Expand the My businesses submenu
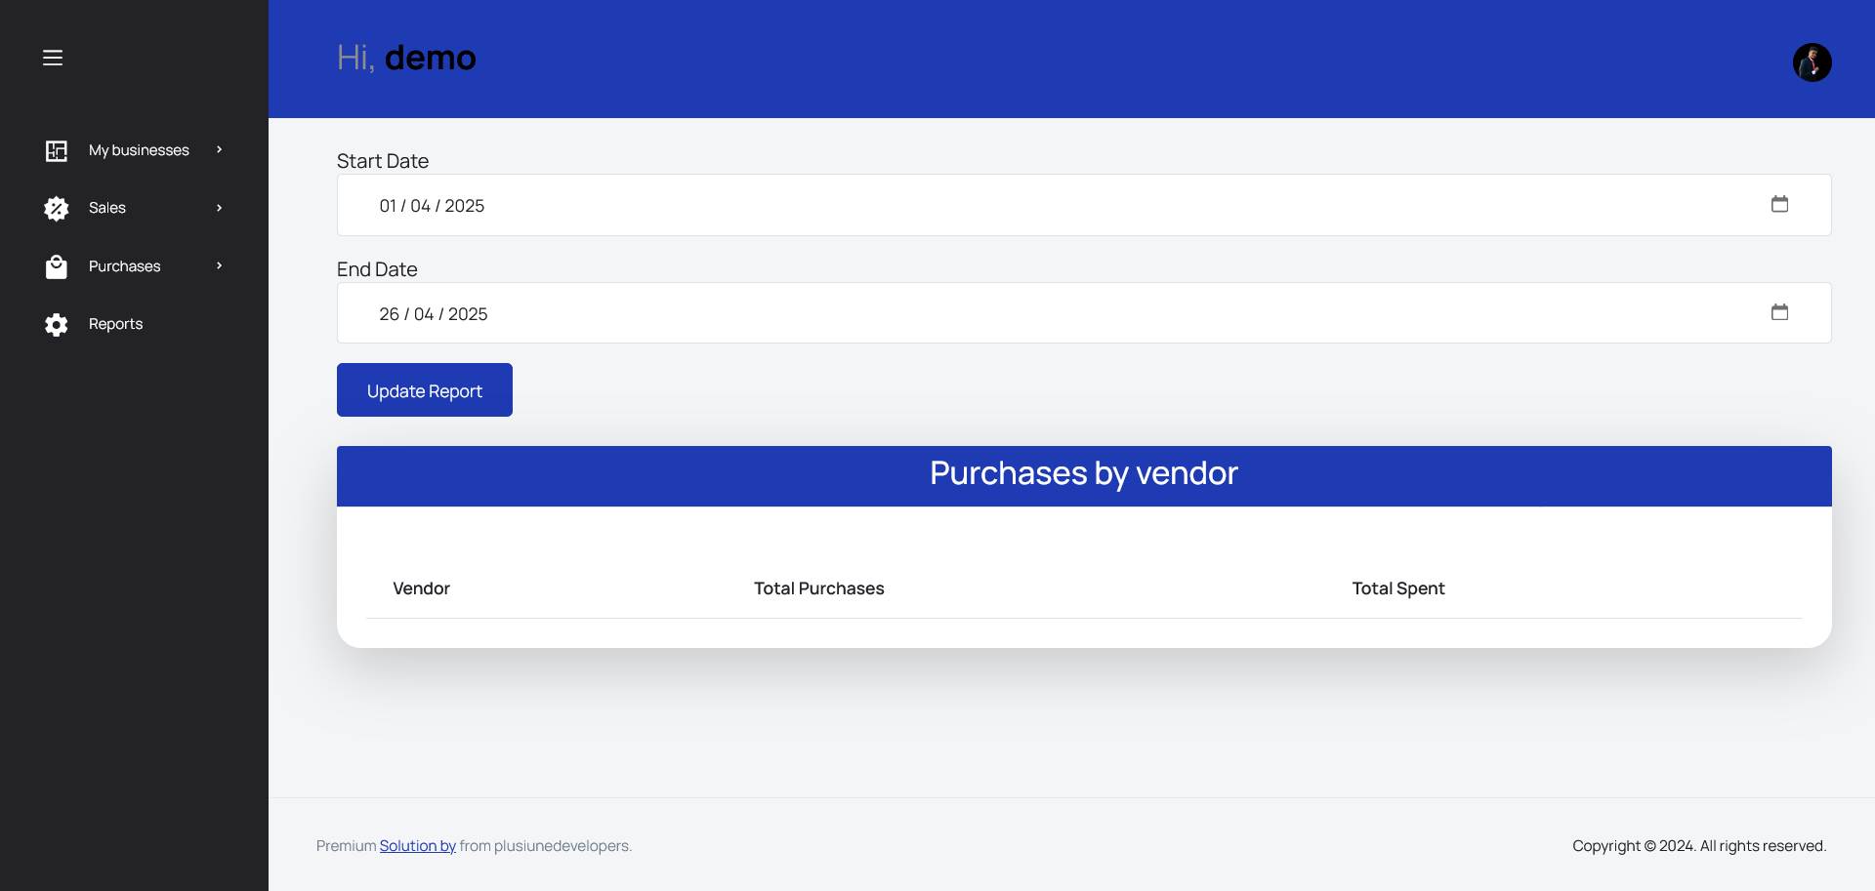This screenshot has height=891, width=1875. 219,150
